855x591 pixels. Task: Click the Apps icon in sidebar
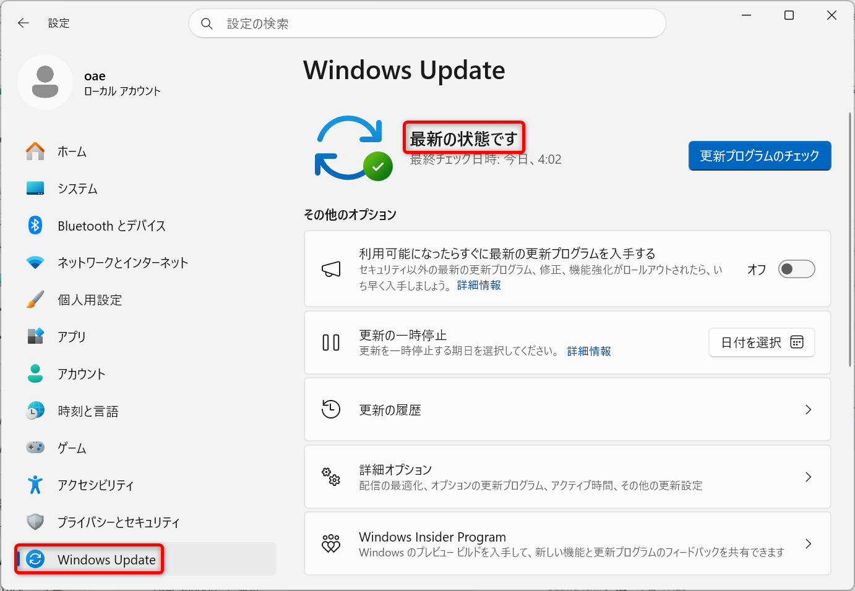click(35, 336)
